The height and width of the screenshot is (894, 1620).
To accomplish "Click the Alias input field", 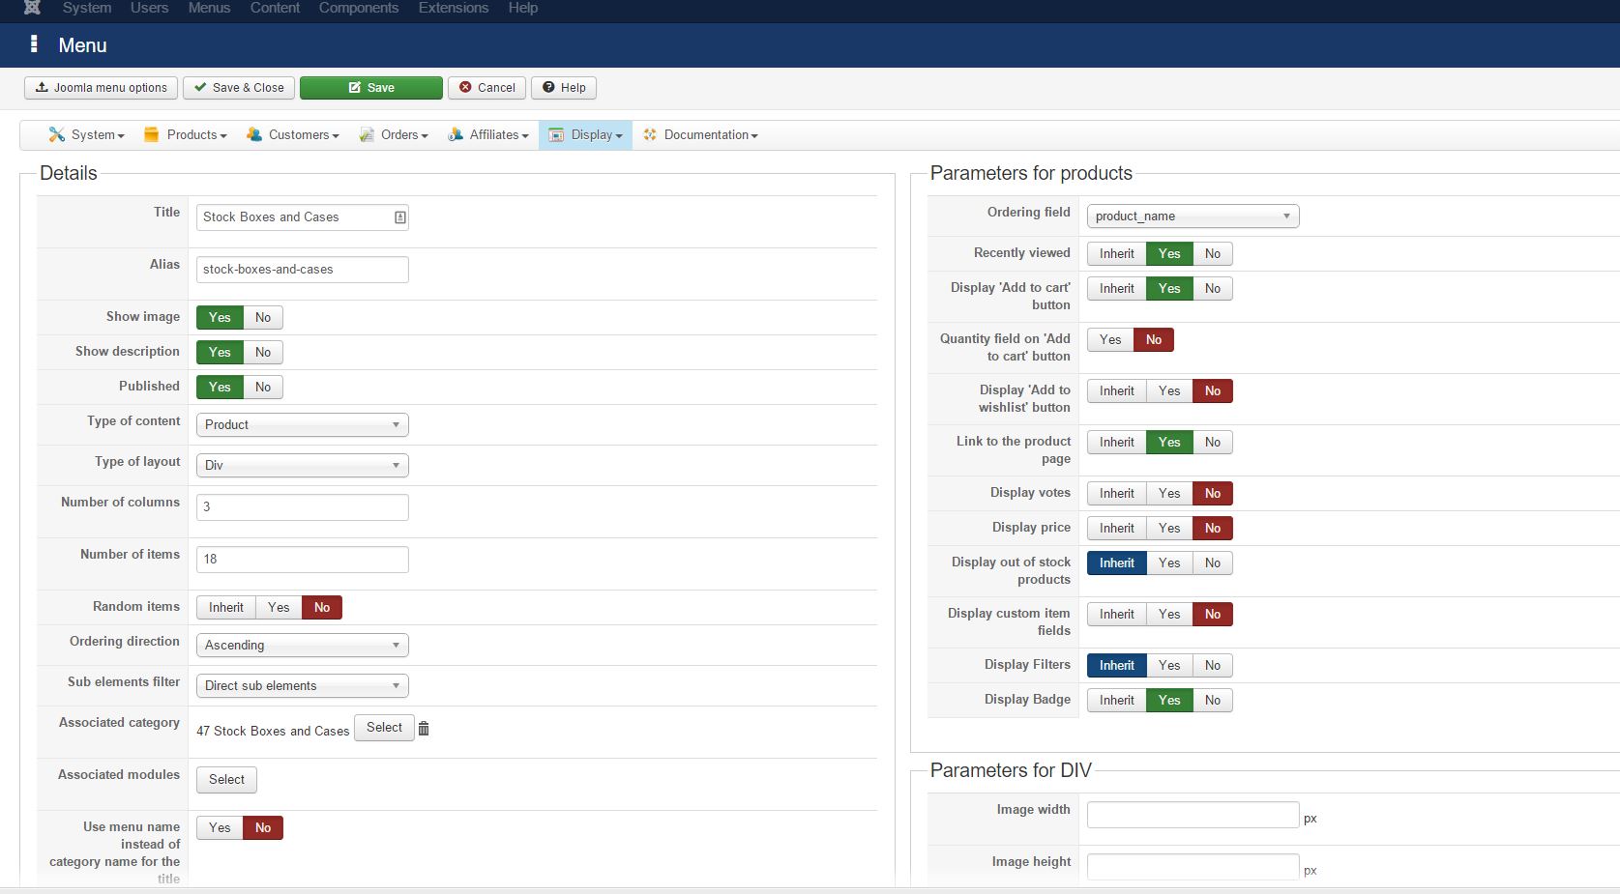I will pos(302,270).
